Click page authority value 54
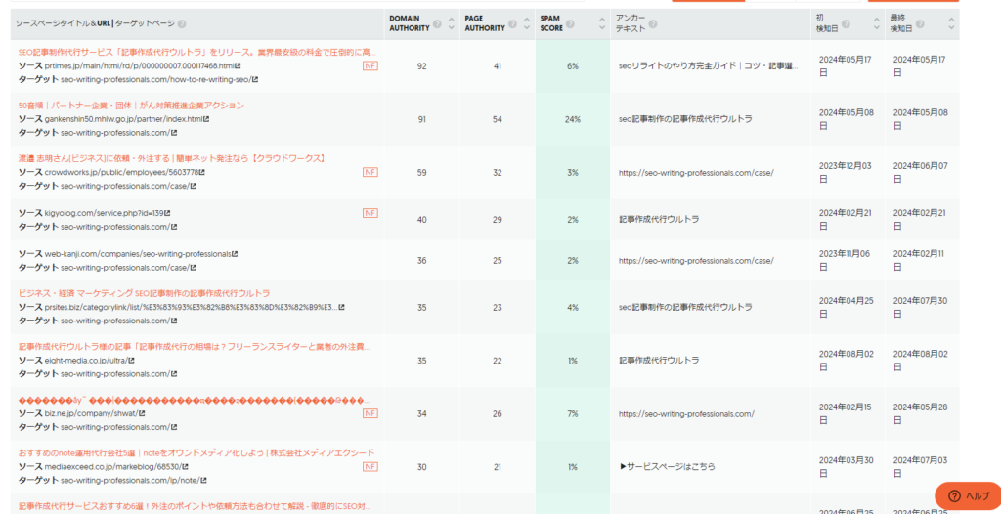1001x514 pixels. point(498,119)
